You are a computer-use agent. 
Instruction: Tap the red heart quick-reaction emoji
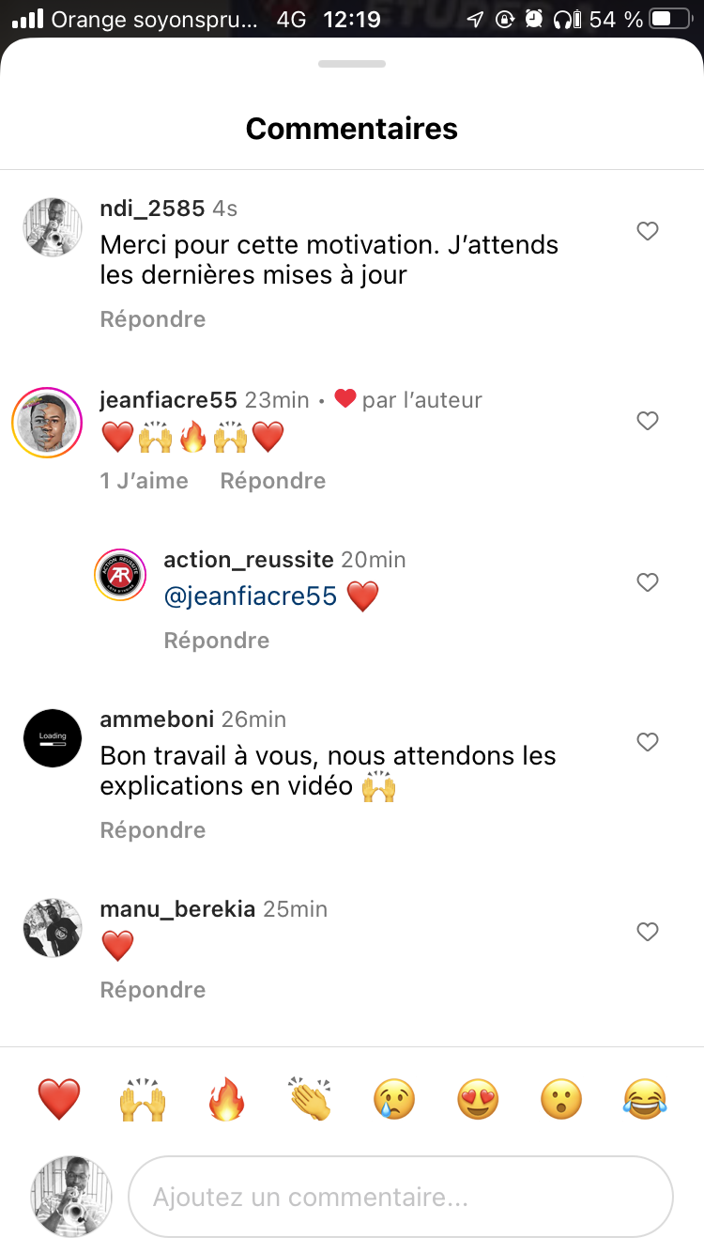click(x=59, y=1099)
